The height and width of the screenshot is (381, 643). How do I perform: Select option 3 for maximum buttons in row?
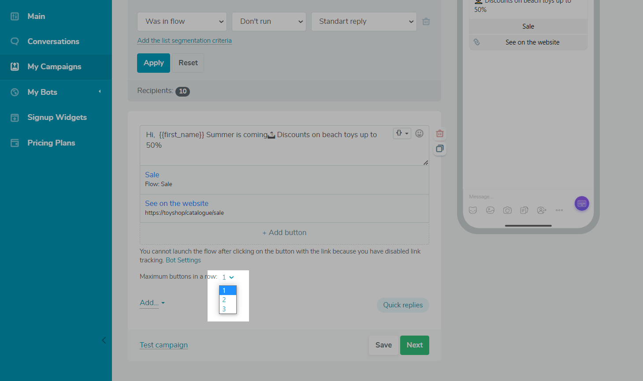224,309
